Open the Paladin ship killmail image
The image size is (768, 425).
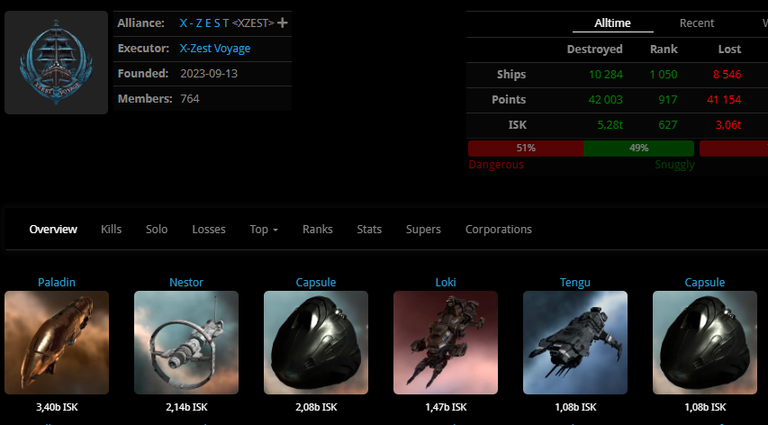(57, 342)
